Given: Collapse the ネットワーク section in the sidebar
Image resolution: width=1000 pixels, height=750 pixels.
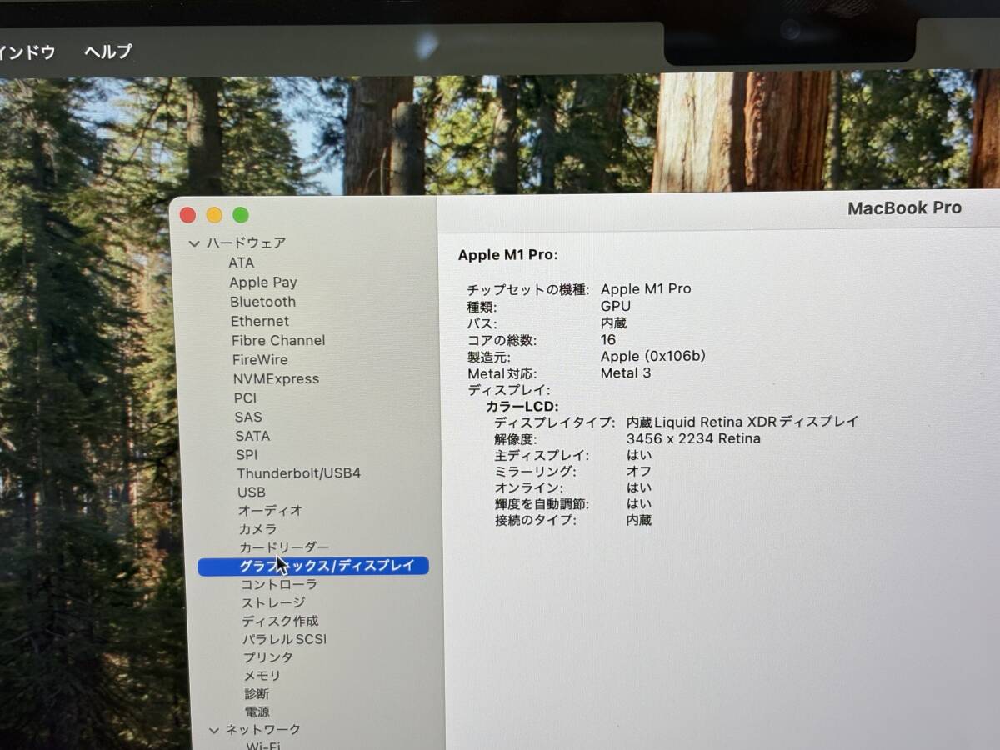Looking at the screenshot, I should (214, 730).
